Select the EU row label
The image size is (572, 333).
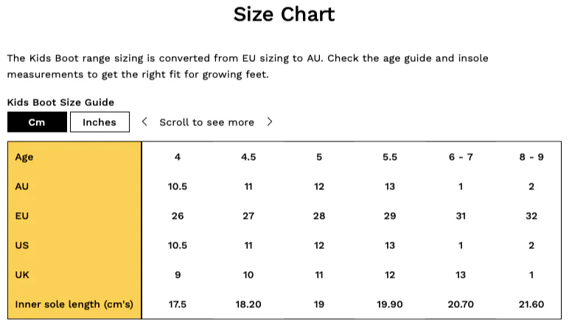[x=22, y=216]
